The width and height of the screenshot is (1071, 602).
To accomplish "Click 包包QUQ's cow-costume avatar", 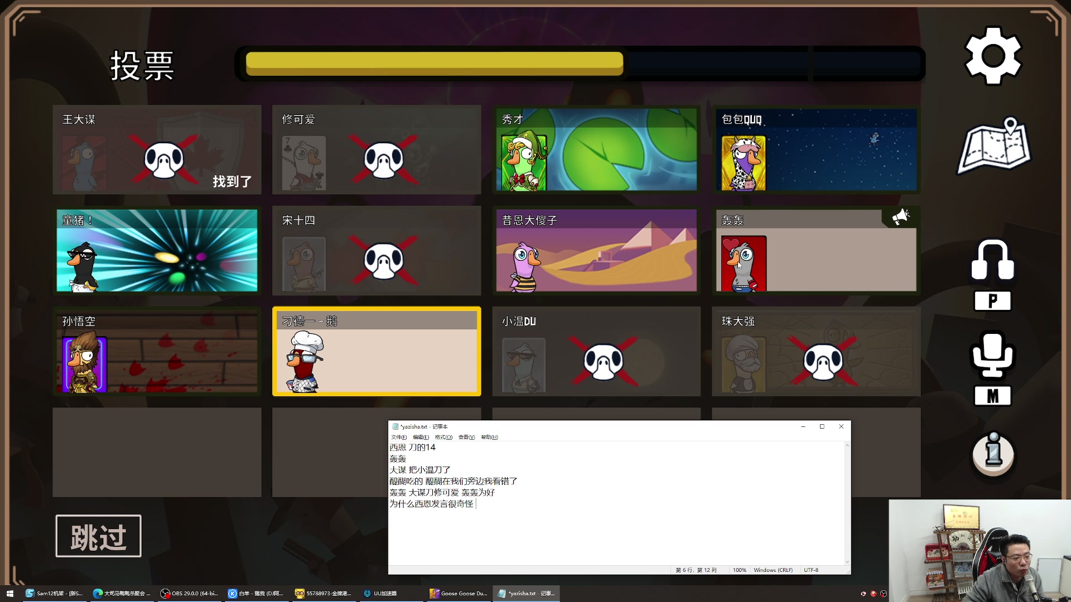I will [744, 163].
